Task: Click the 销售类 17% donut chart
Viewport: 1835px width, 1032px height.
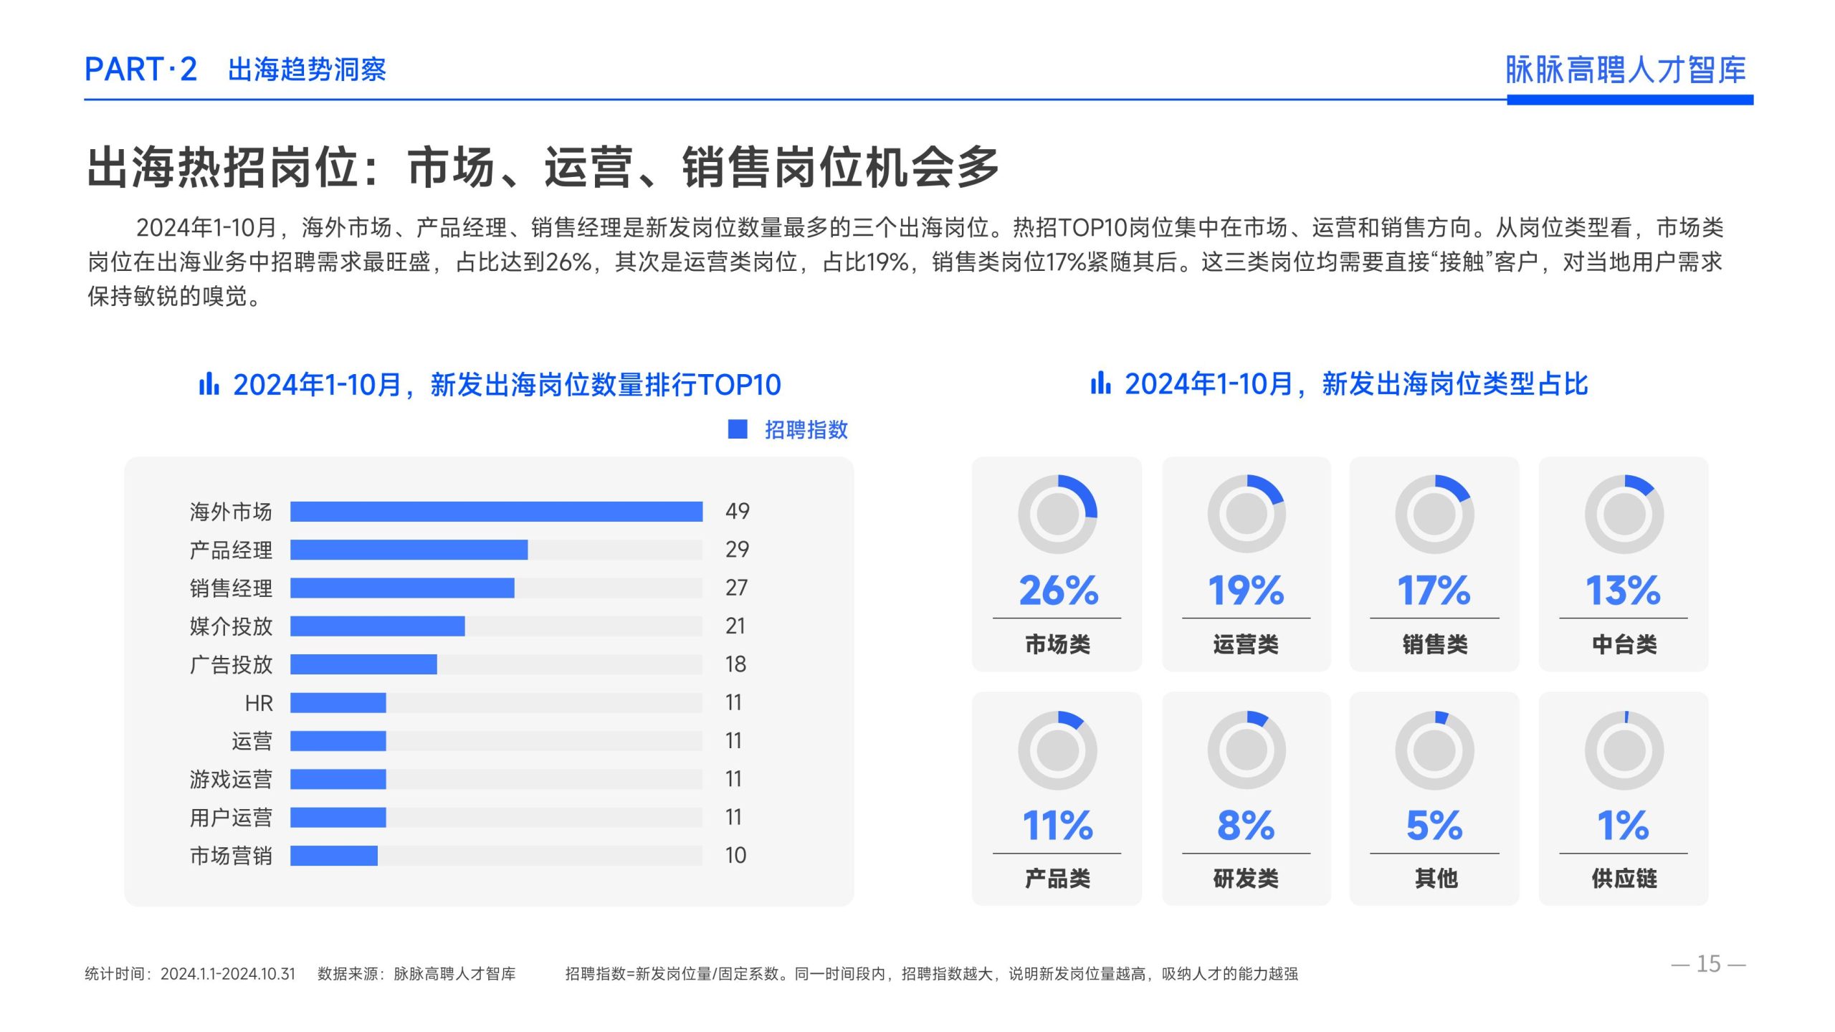Action: point(1434,514)
